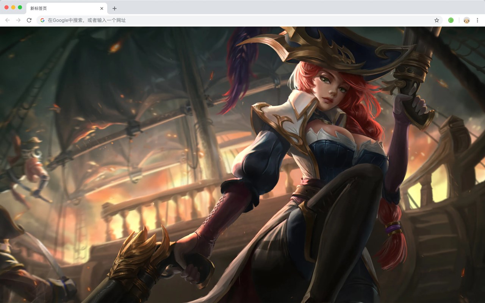485x303 pixels.
Task: Close the 新标签页 tab
Action: click(x=102, y=8)
